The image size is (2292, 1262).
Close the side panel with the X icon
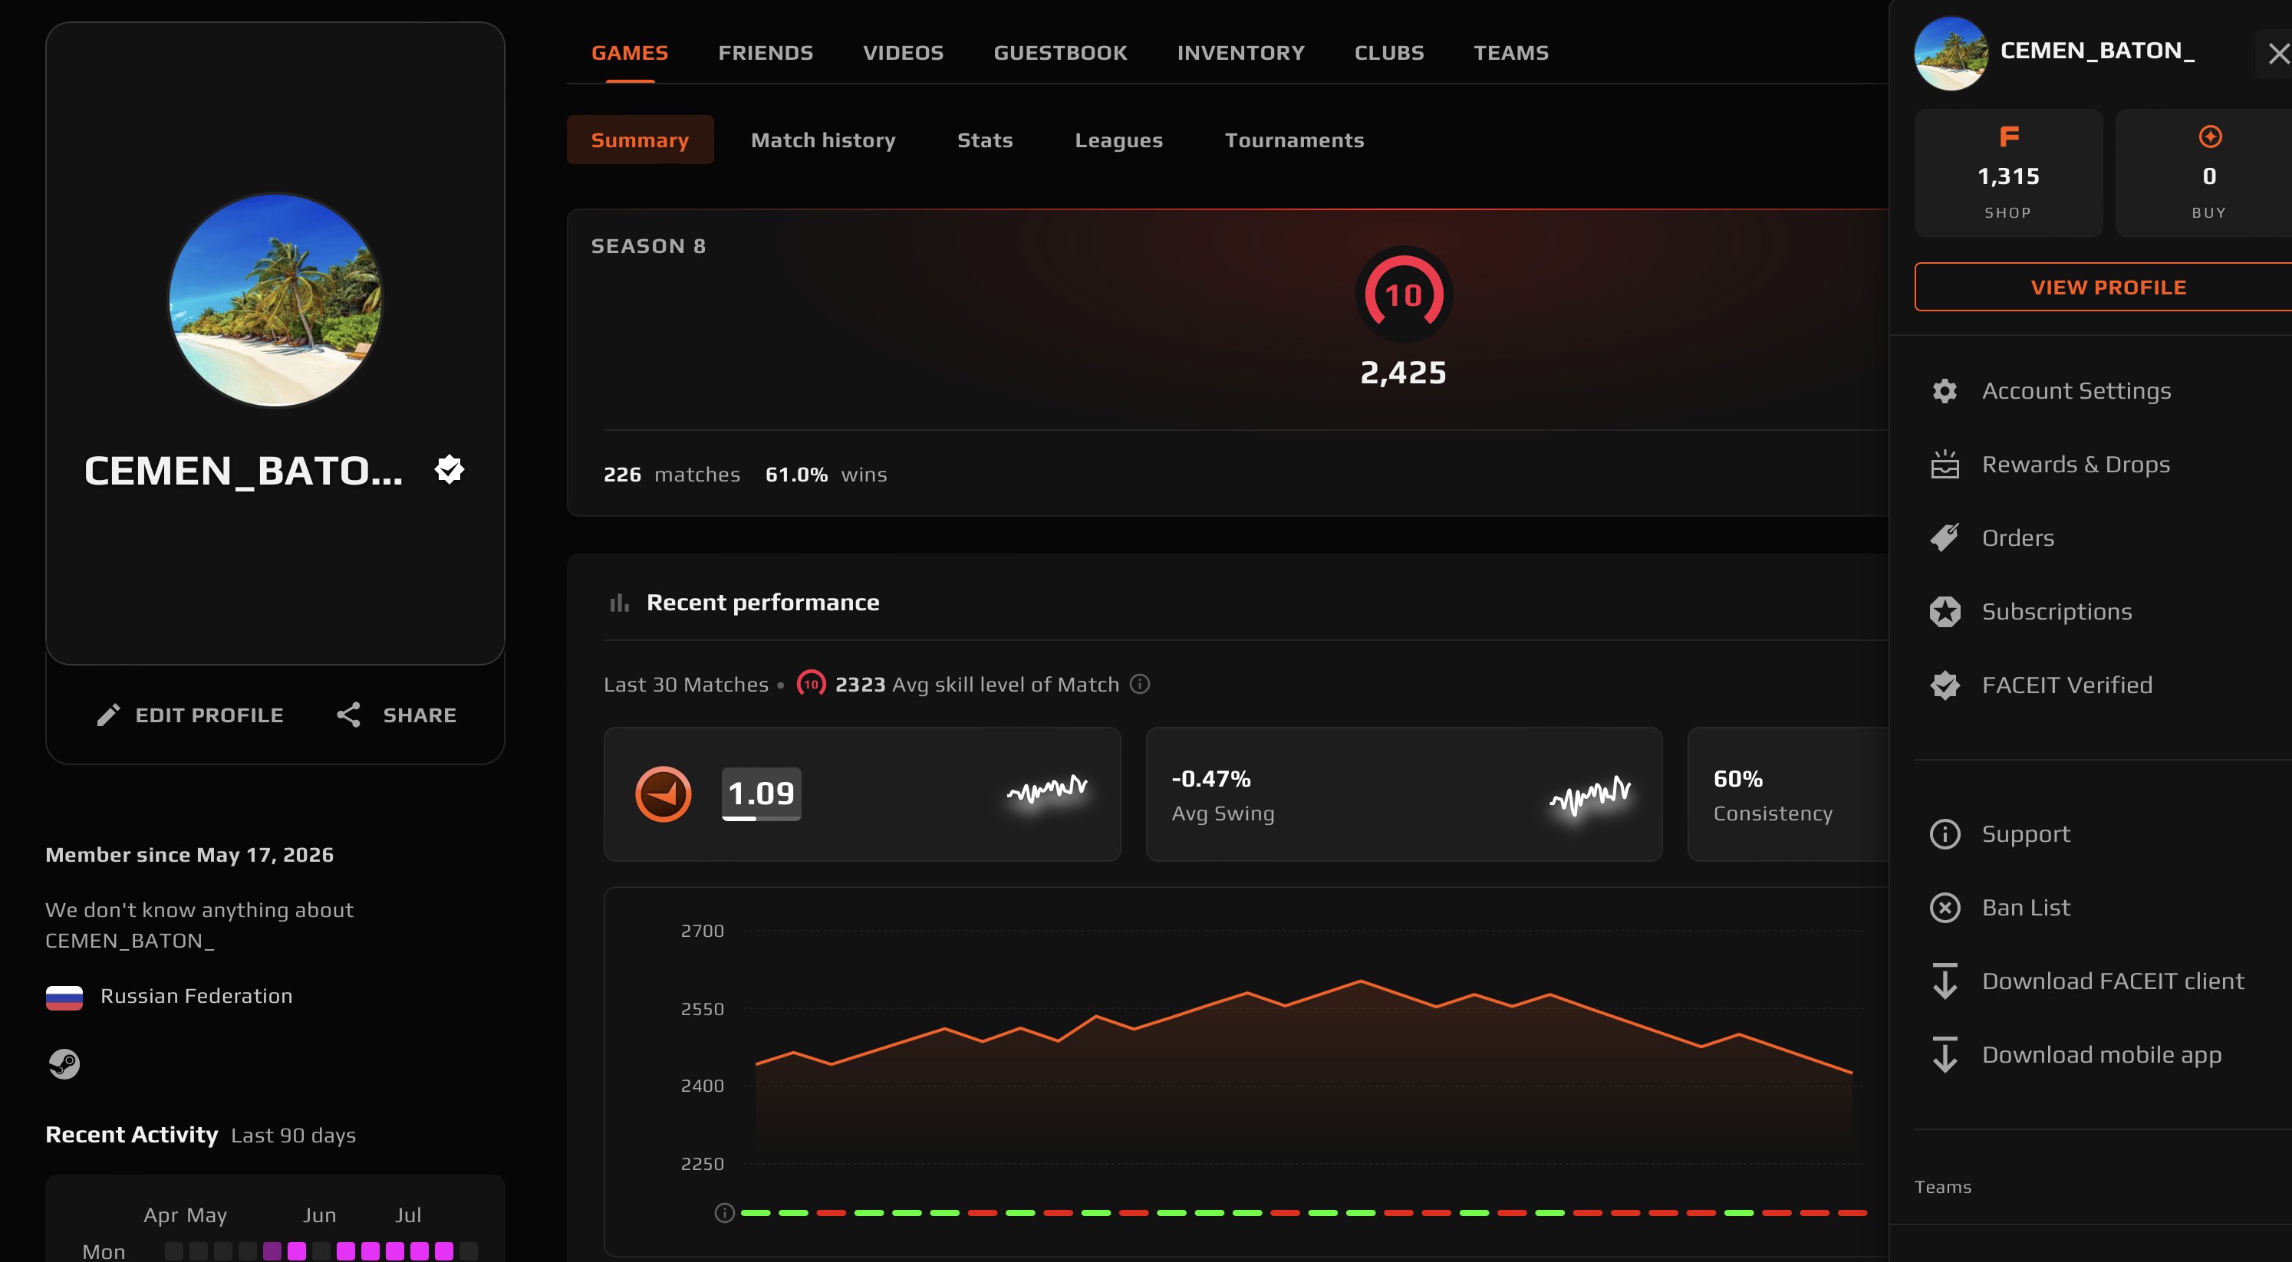click(x=2277, y=54)
